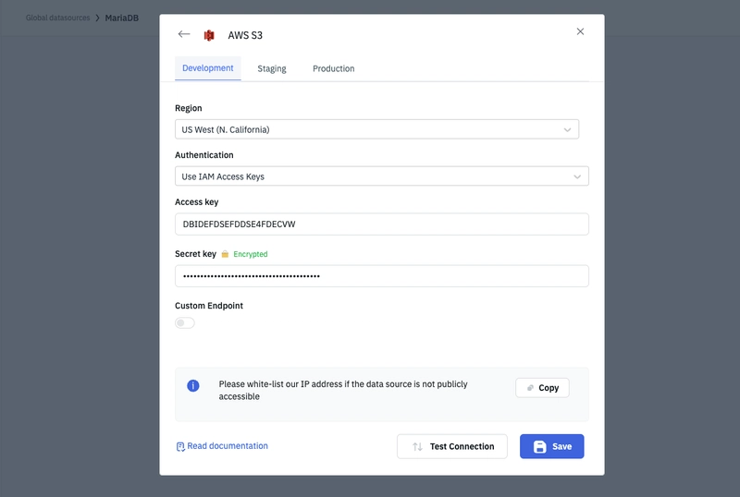740x497 pixels.
Task: Save the datasource configuration
Action: tap(551, 446)
